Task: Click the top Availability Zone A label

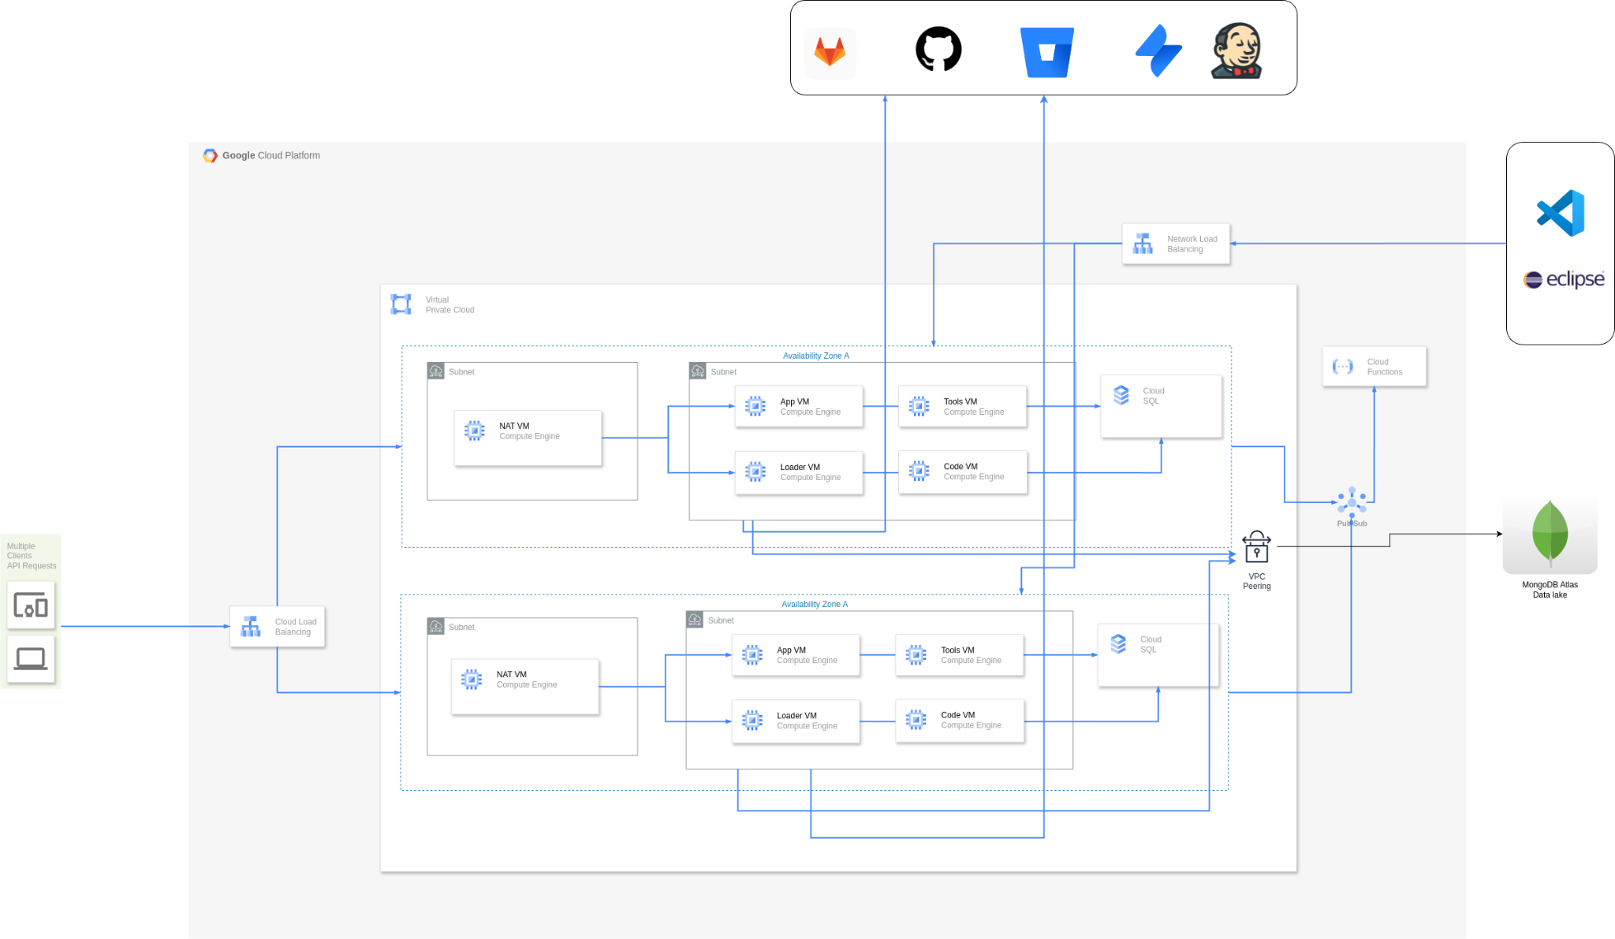Action: (x=816, y=356)
